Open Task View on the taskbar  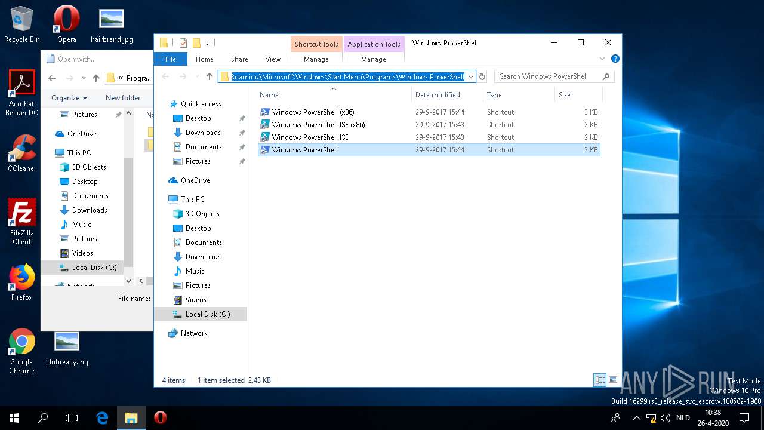72,418
